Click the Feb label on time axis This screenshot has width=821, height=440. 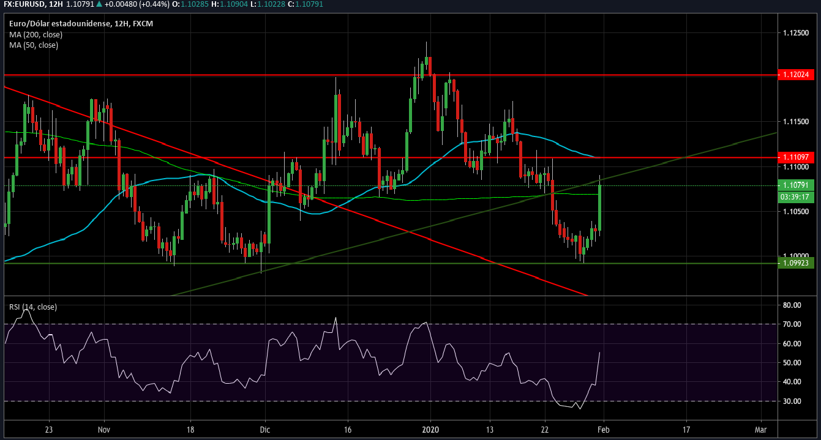click(604, 429)
